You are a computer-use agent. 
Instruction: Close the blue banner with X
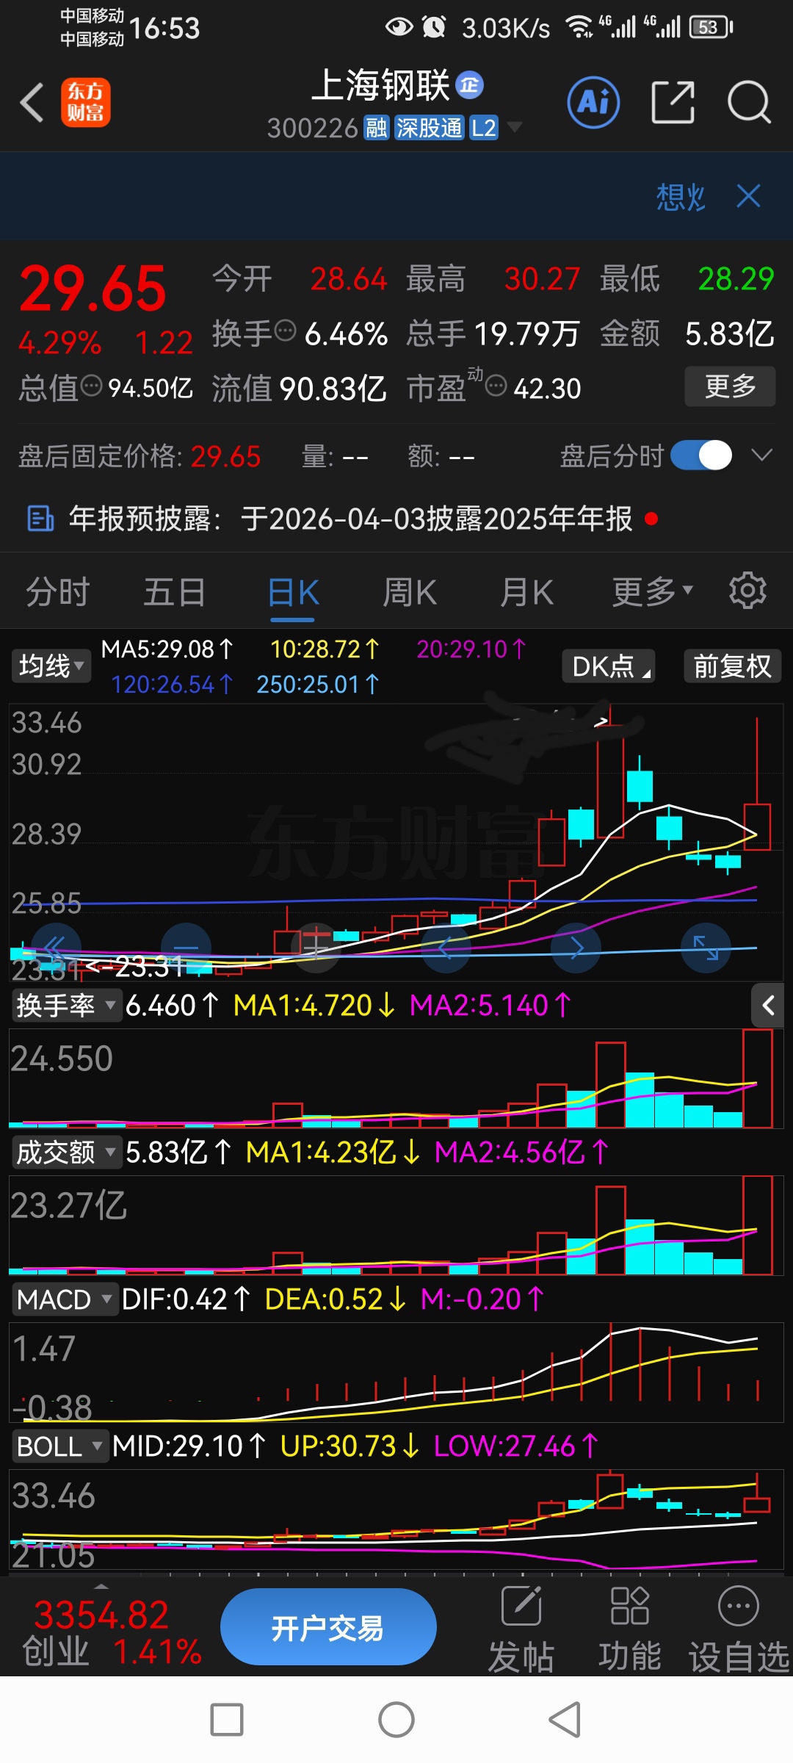tap(748, 196)
